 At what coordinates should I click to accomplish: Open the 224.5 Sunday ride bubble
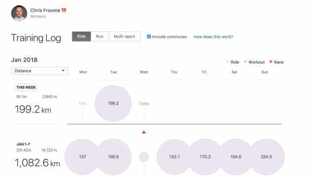(x=267, y=157)
